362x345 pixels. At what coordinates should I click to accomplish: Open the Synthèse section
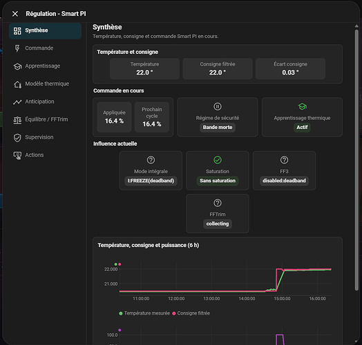pyautogui.click(x=46, y=30)
